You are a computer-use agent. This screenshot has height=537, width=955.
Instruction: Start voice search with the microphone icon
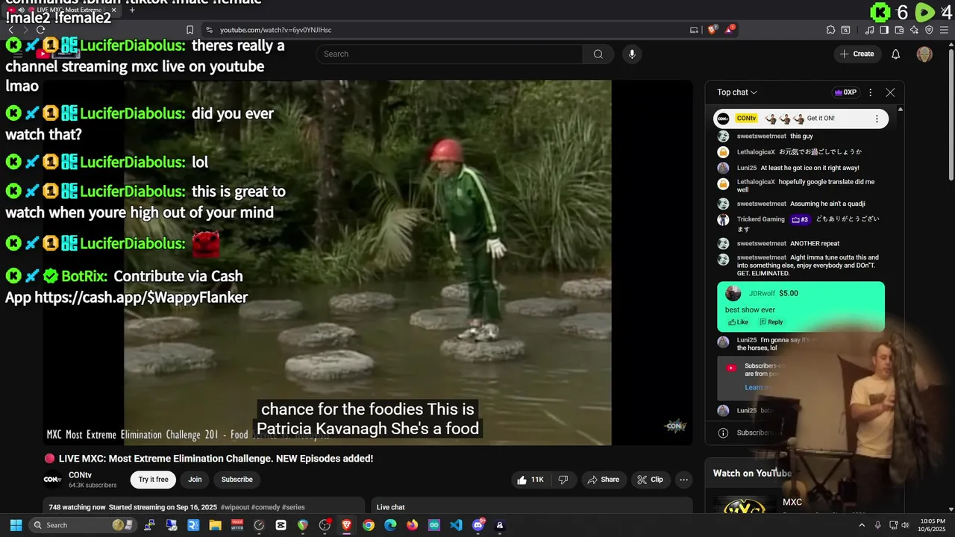tap(632, 54)
